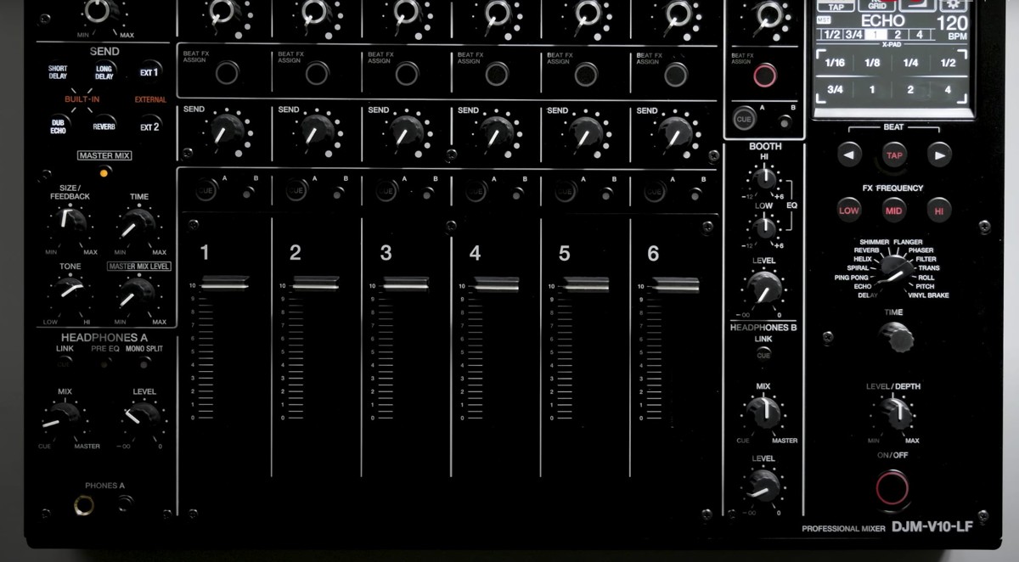The image size is (1019, 562).
Task: Click the channel 3 fader handle
Action: tap(405, 284)
